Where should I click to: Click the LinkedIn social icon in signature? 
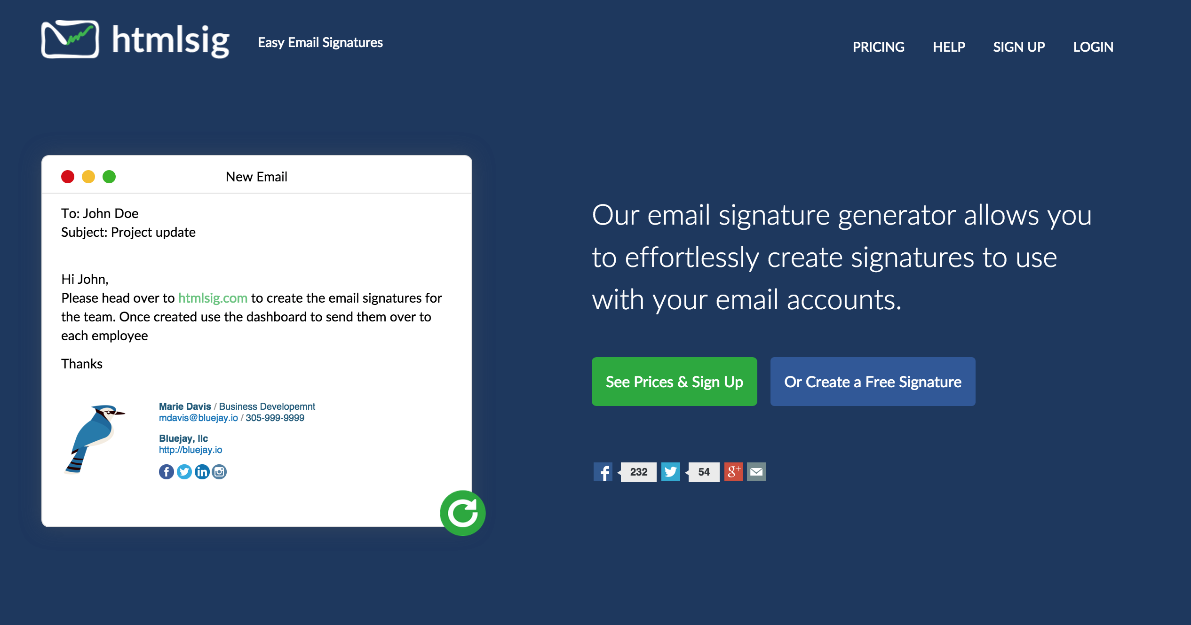click(x=201, y=471)
